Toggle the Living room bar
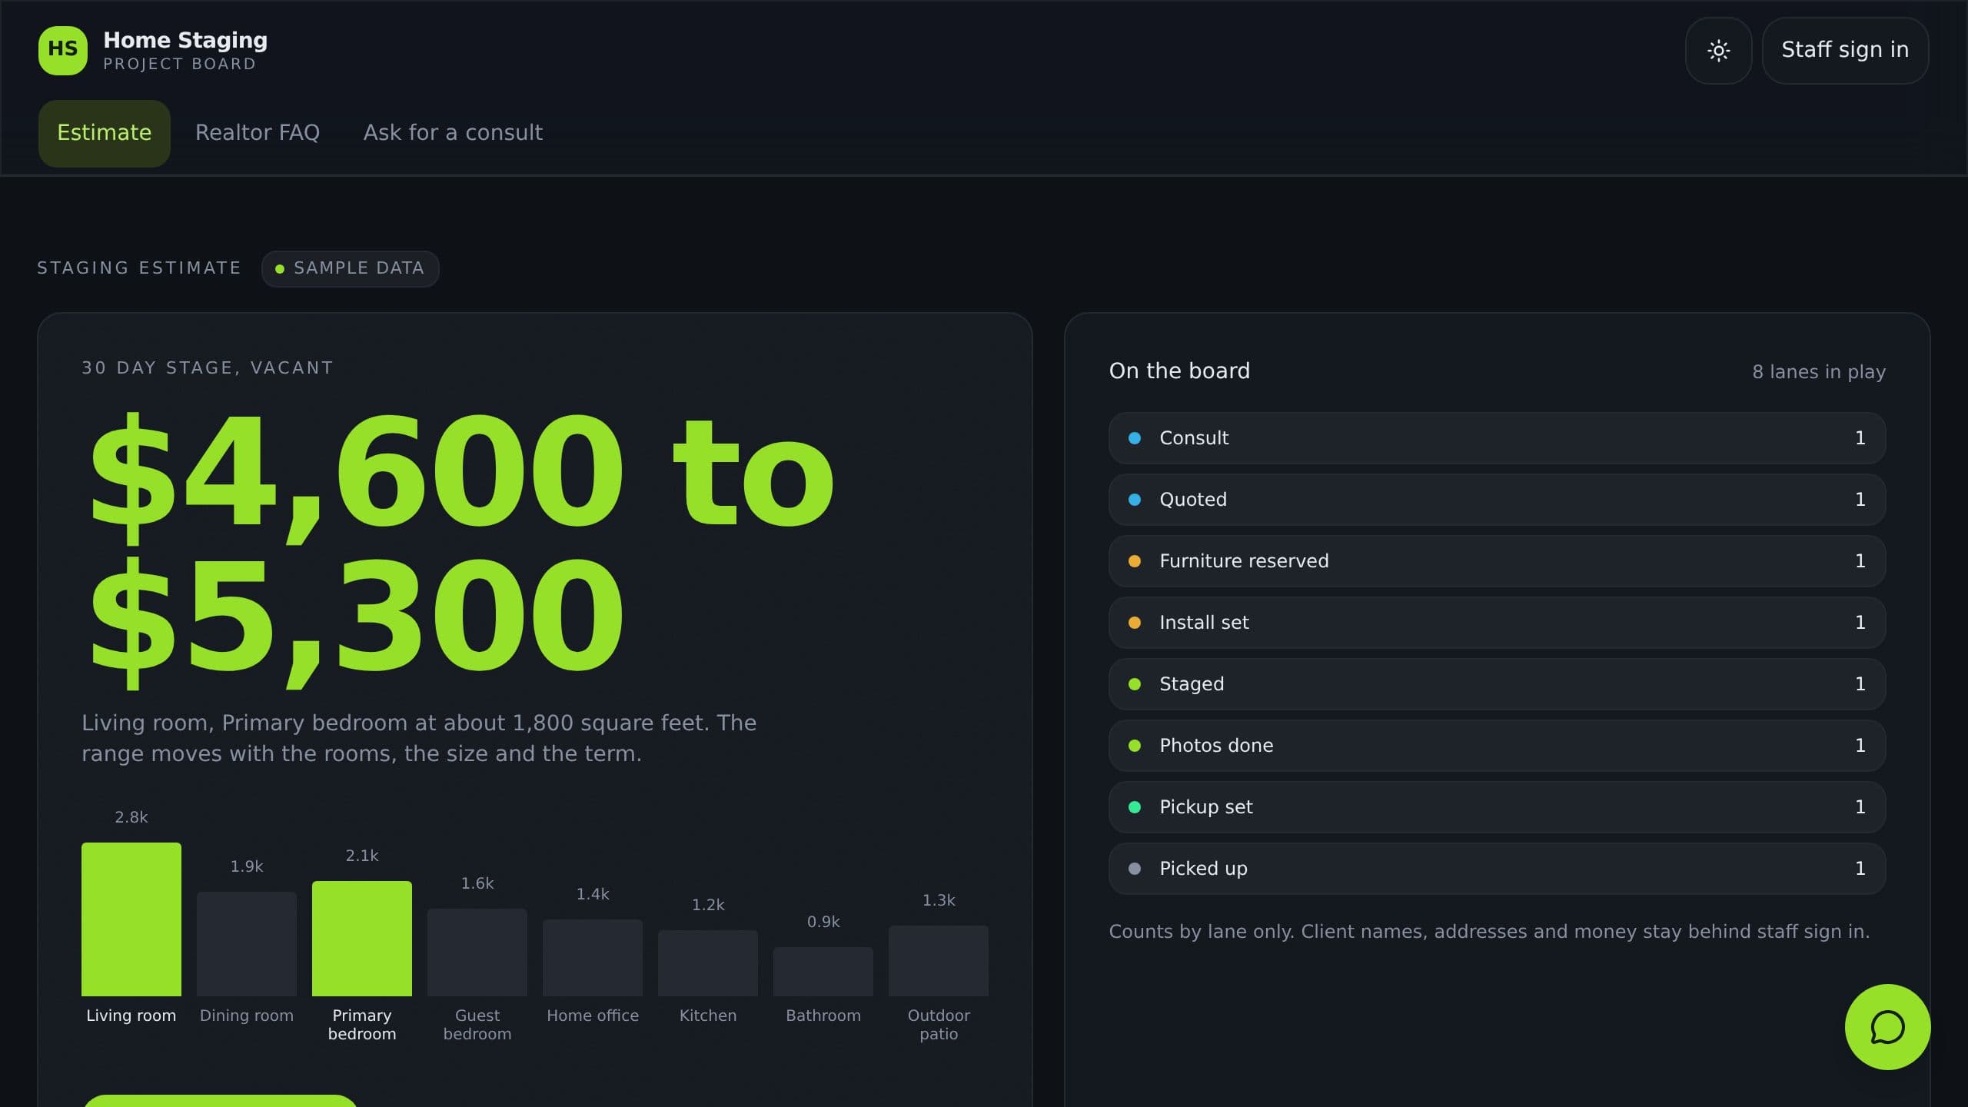1968x1107 pixels. [131, 919]
